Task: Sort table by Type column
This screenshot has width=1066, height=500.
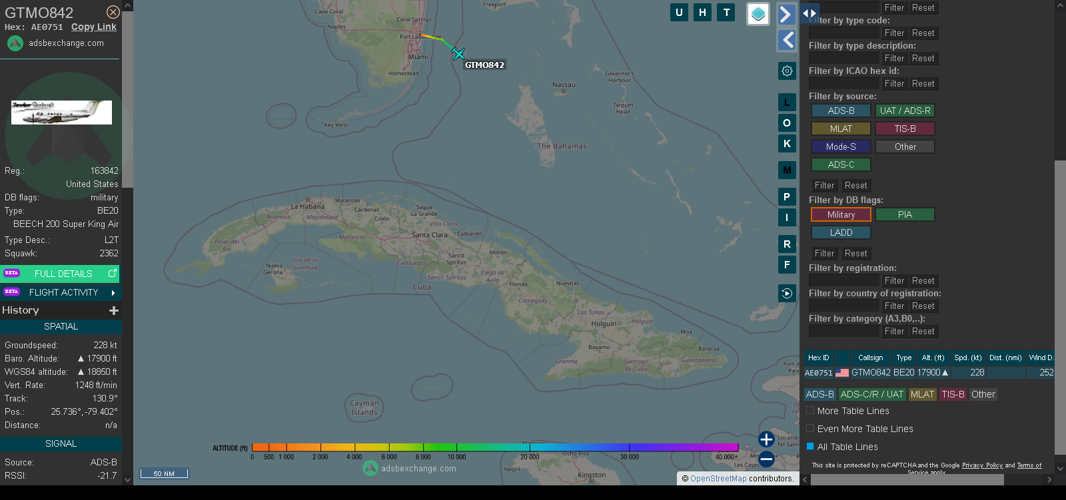Action: pyautogui.click(x=903, y=358)
